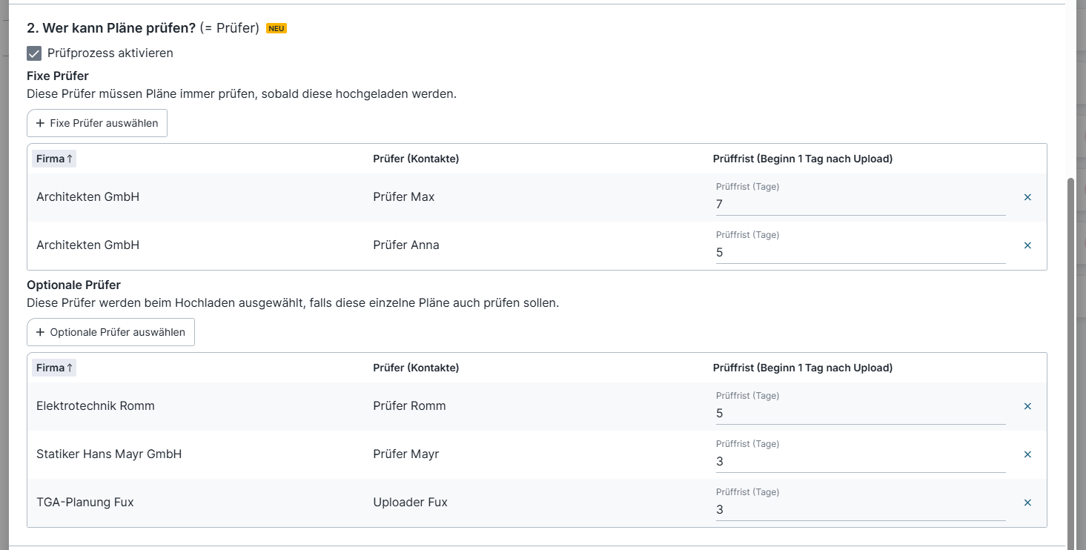Click the yellow NEU badge
Screen dimensions: 1086x550
(x=277, y=29)
